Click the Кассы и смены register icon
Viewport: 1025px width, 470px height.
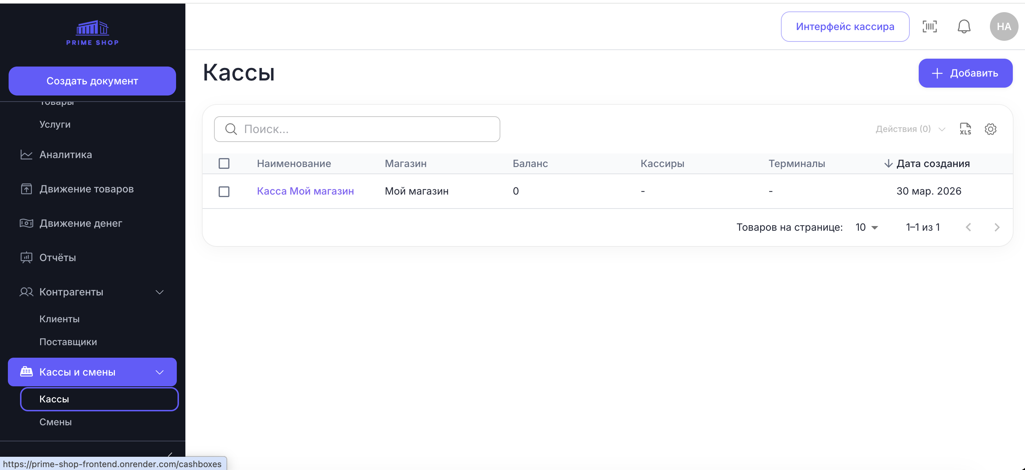click(x=26, y=372)
